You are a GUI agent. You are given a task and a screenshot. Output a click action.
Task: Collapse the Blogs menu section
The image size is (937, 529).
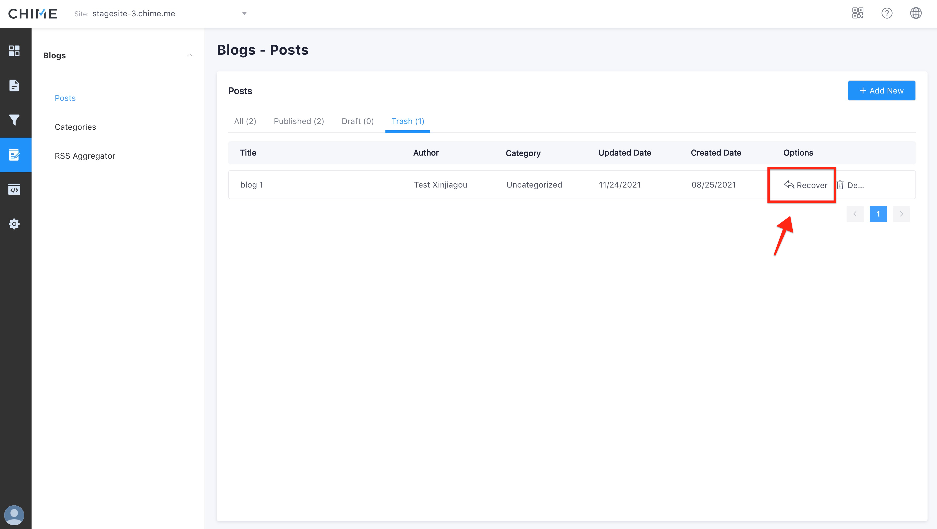click(190, 55)
